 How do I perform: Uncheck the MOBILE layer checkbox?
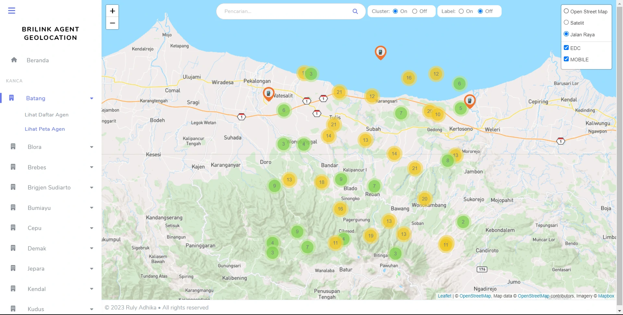566,59
